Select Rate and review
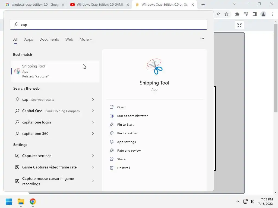Image resolution: width=278 pixels, height=208 pixels. [129, 151]
